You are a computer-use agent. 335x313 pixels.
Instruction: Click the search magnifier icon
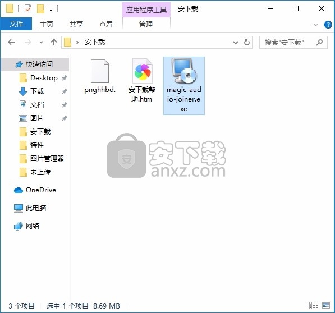coord(320,42)
